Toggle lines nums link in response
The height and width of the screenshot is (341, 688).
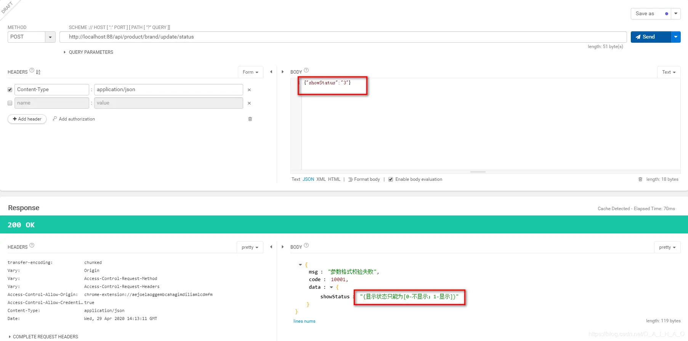(x=305, y=321)
